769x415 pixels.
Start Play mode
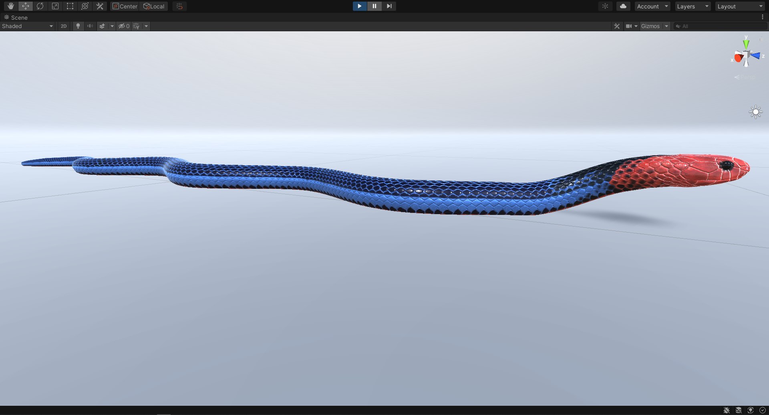(x=360, y=6)
